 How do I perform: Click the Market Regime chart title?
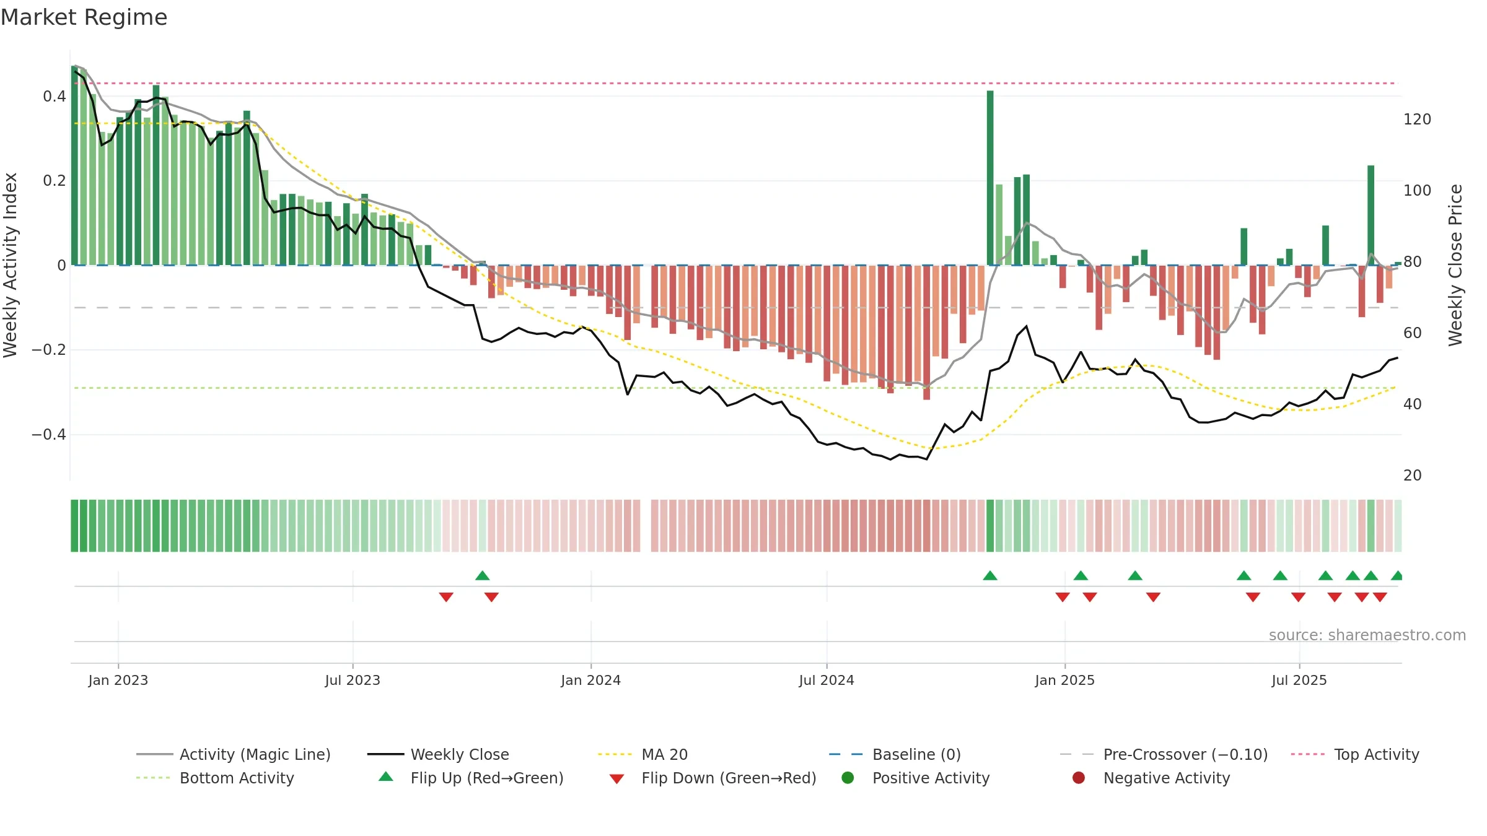point(84,17)
